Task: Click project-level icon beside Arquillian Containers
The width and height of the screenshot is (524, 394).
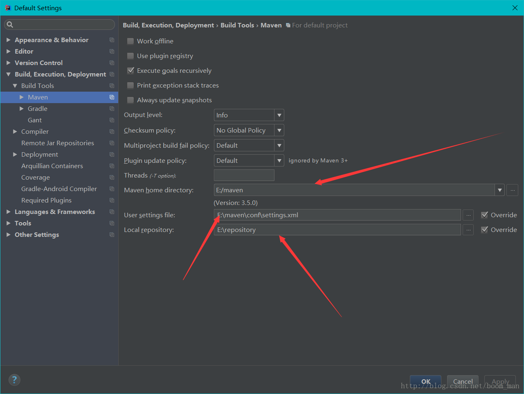Action: [112, 166]
